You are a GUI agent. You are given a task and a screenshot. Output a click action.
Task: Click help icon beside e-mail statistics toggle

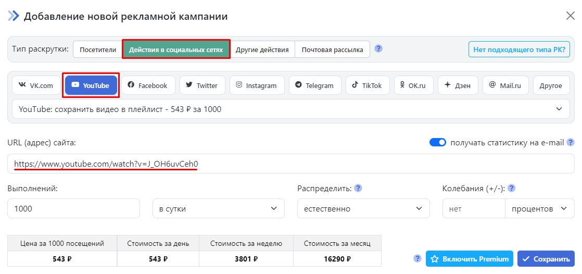coord(571,142)
